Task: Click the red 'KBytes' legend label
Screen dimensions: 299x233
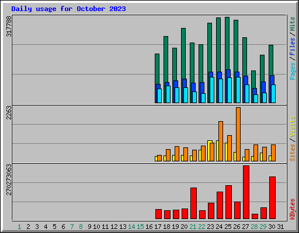Action: 293,209
